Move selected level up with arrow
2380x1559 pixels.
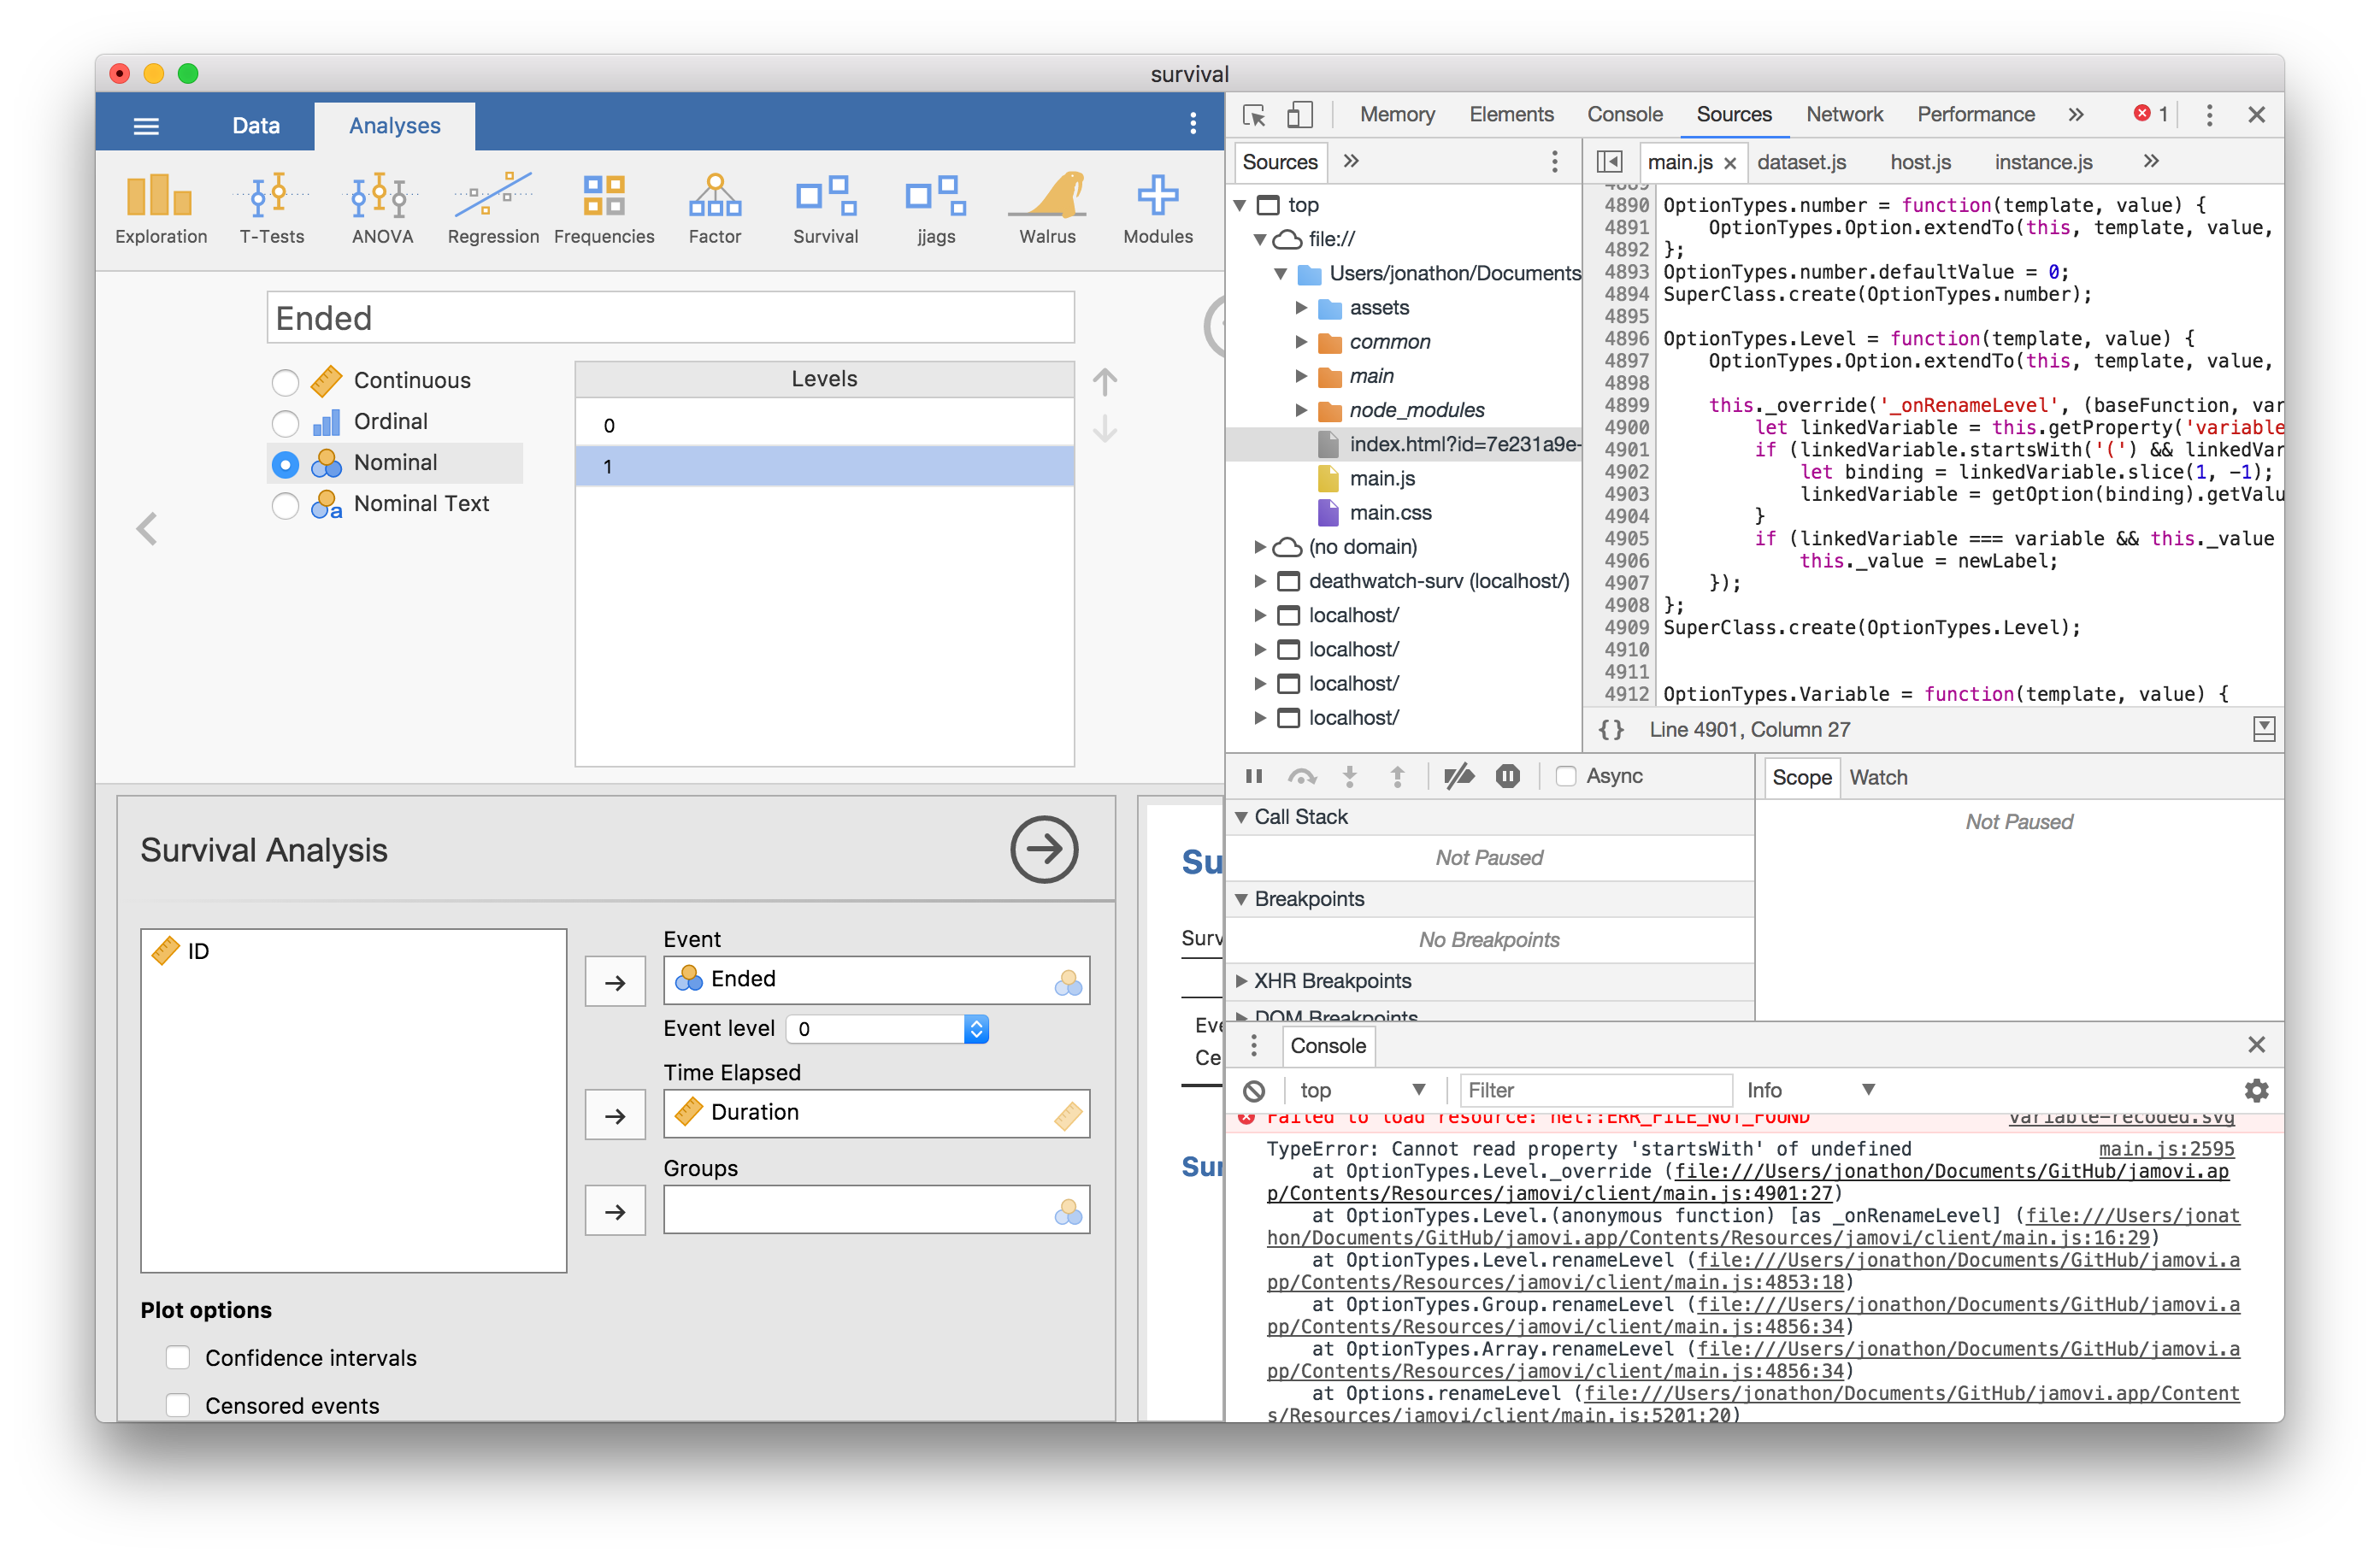coord(1104,381)
